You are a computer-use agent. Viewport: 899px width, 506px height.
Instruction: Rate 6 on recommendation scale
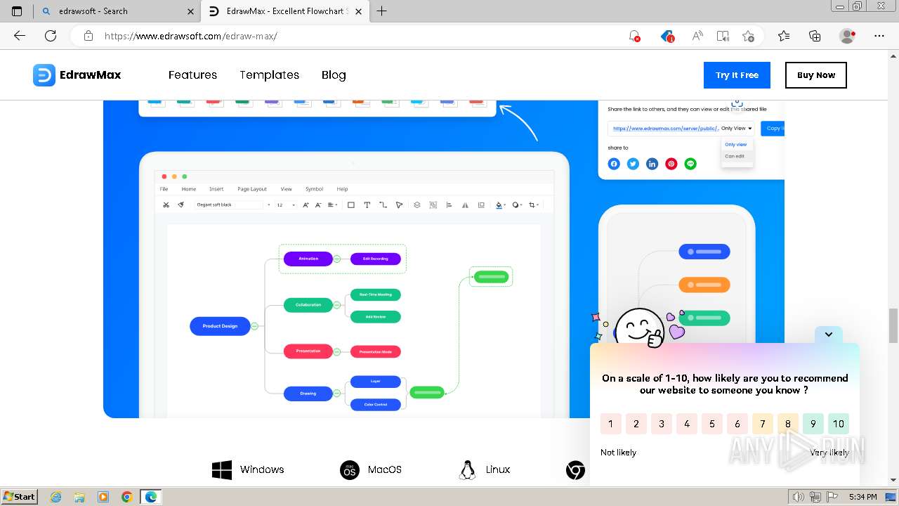[737, 424]
